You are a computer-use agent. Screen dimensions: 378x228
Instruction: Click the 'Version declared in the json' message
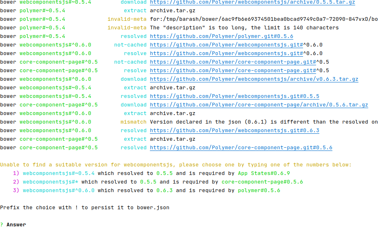click(x=264, y=122)
